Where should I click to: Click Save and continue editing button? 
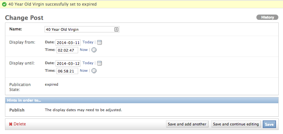coord(236,124)
